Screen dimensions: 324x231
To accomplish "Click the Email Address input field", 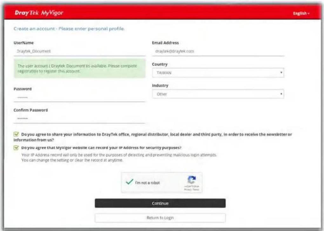I will pos(218,51).
